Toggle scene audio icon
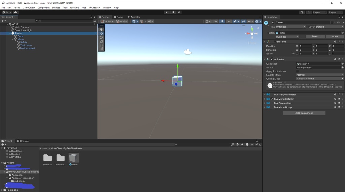 click(x=229, y=21)
